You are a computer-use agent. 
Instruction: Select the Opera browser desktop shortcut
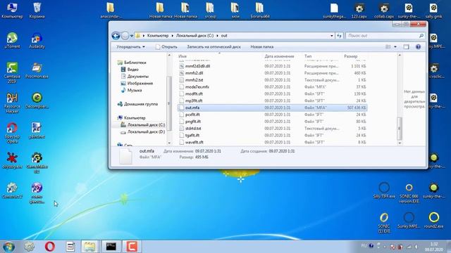(12, 133)
